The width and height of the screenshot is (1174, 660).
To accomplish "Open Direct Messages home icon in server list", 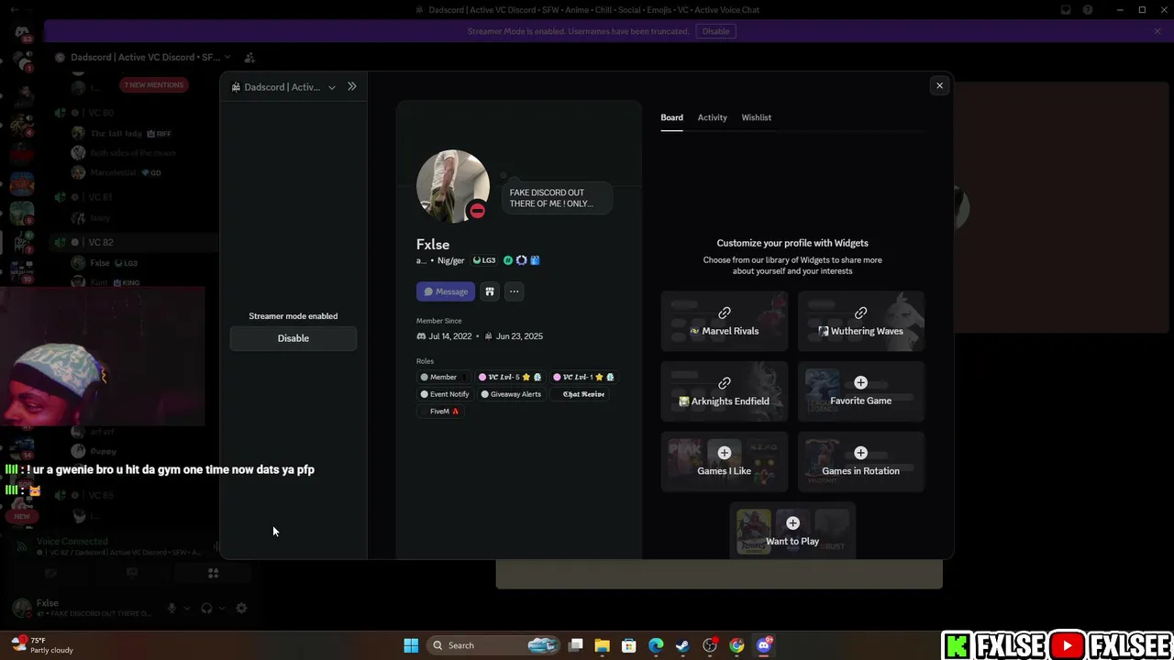I will (22, 32).
